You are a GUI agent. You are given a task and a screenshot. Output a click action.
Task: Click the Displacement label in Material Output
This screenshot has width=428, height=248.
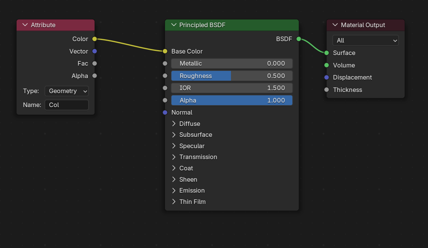pyautogui.click(x=352, y=78)
